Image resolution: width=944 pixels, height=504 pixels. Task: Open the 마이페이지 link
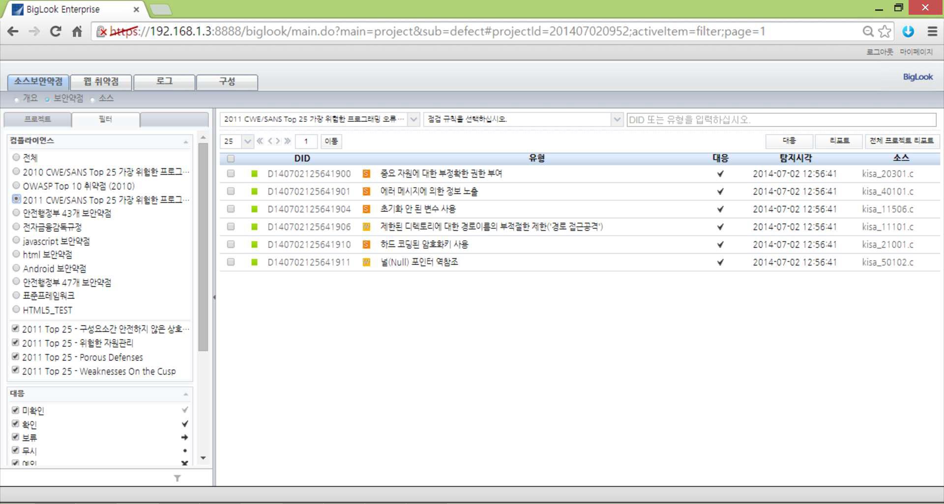click(916, 52)
